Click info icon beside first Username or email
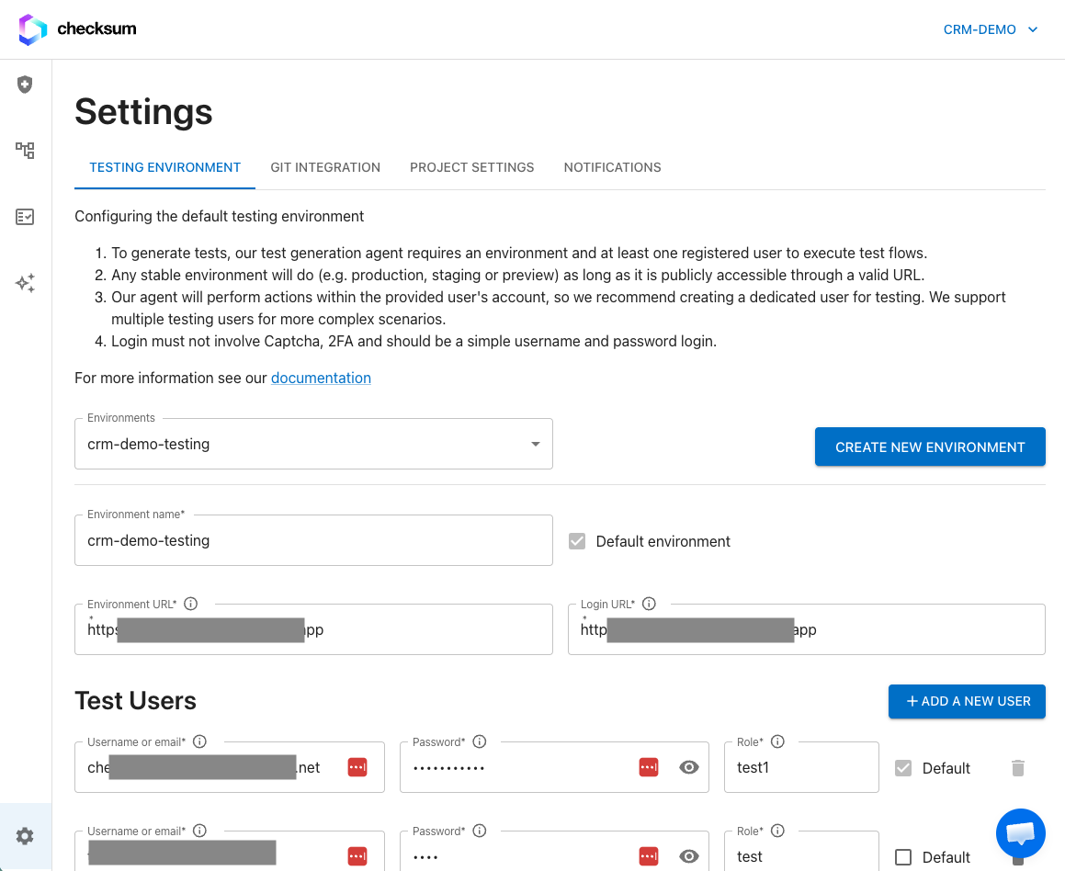 click(x=199, y=741)
